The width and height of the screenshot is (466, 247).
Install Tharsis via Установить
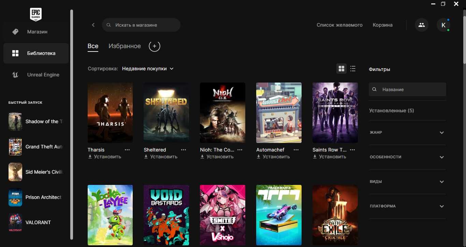click(104, 157)
